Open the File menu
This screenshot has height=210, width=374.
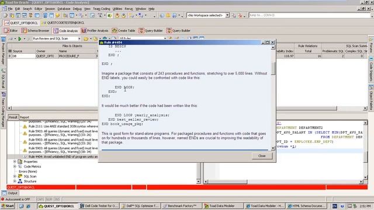point(10,9)
